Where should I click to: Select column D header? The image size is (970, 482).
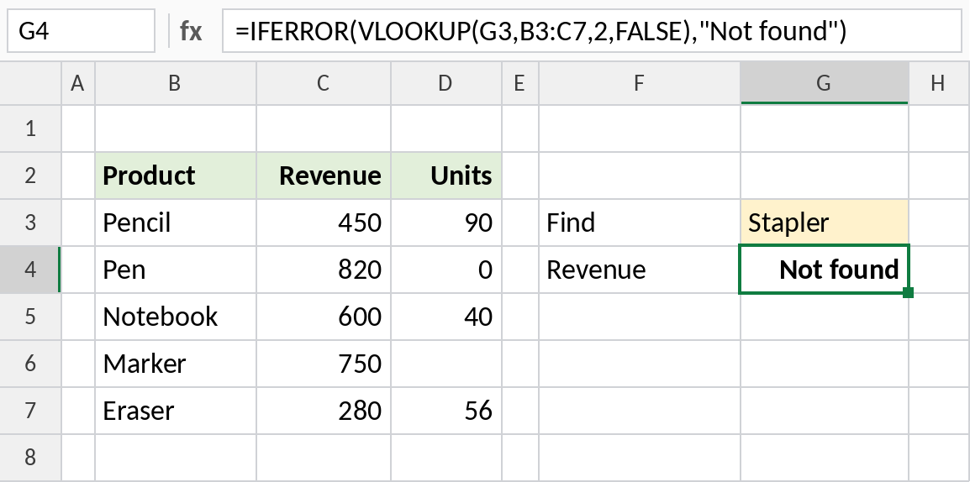[x=446, y=83]
